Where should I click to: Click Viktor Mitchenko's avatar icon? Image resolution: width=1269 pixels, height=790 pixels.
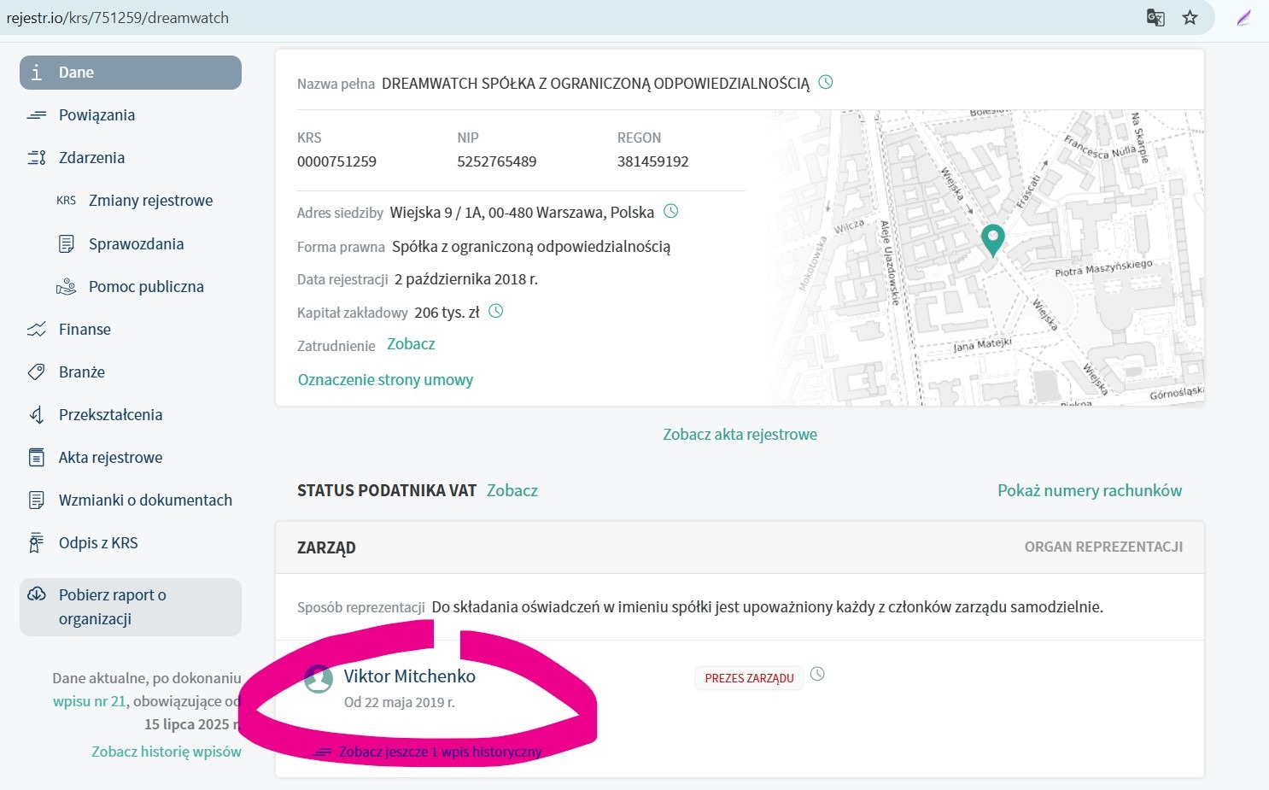[319, 680]
